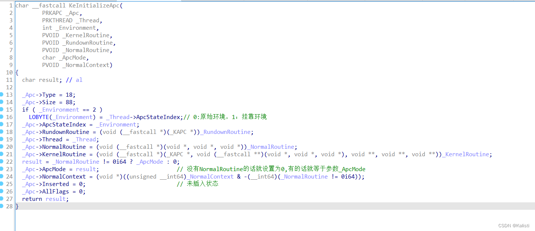Click ApcMode member on line 23

(x=54, y=169)
